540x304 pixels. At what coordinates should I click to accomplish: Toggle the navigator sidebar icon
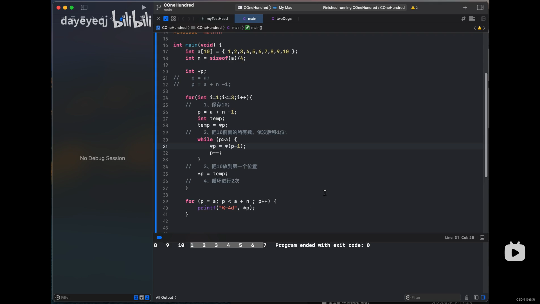tap(84, 8)
